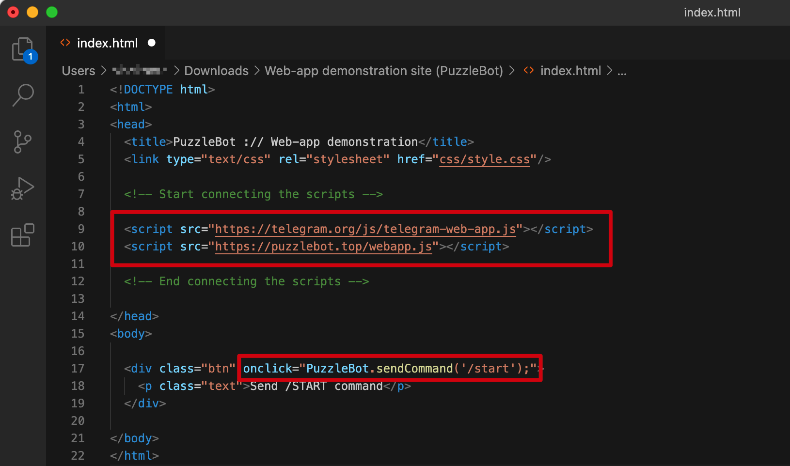Follow the css/style.css link on line 5

485,159
